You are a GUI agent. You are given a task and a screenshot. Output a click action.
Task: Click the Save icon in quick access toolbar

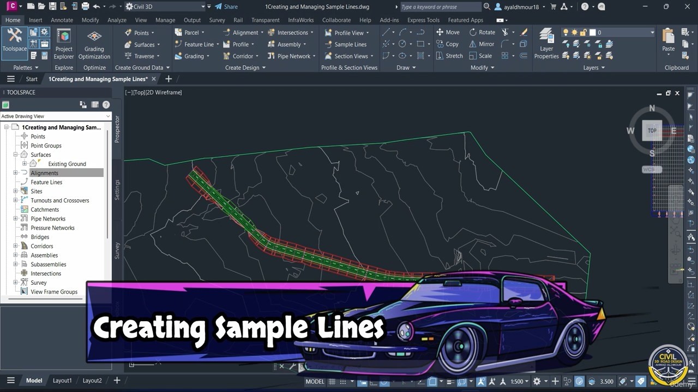[x=52, y=7]
